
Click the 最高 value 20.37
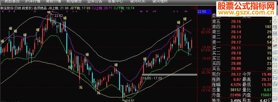tap(267, 79)
